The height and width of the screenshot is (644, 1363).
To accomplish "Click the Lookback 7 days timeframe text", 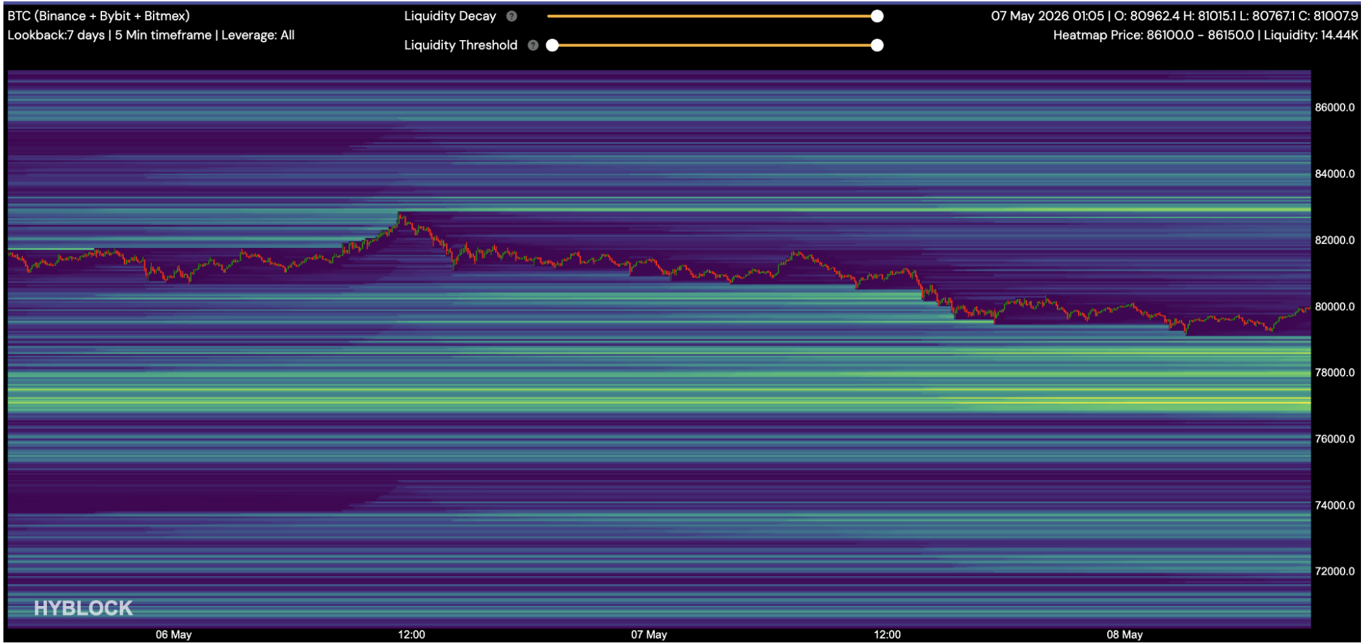I will tap(151, 35).
